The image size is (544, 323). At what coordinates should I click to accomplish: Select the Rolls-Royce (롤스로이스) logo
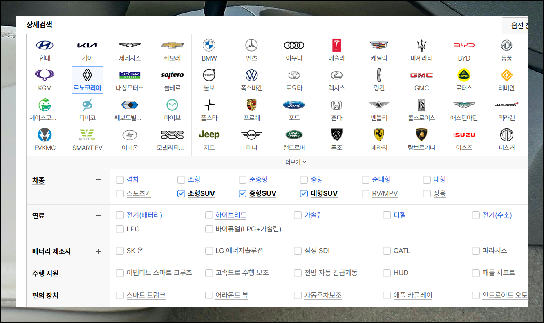[x=422, y=105]
